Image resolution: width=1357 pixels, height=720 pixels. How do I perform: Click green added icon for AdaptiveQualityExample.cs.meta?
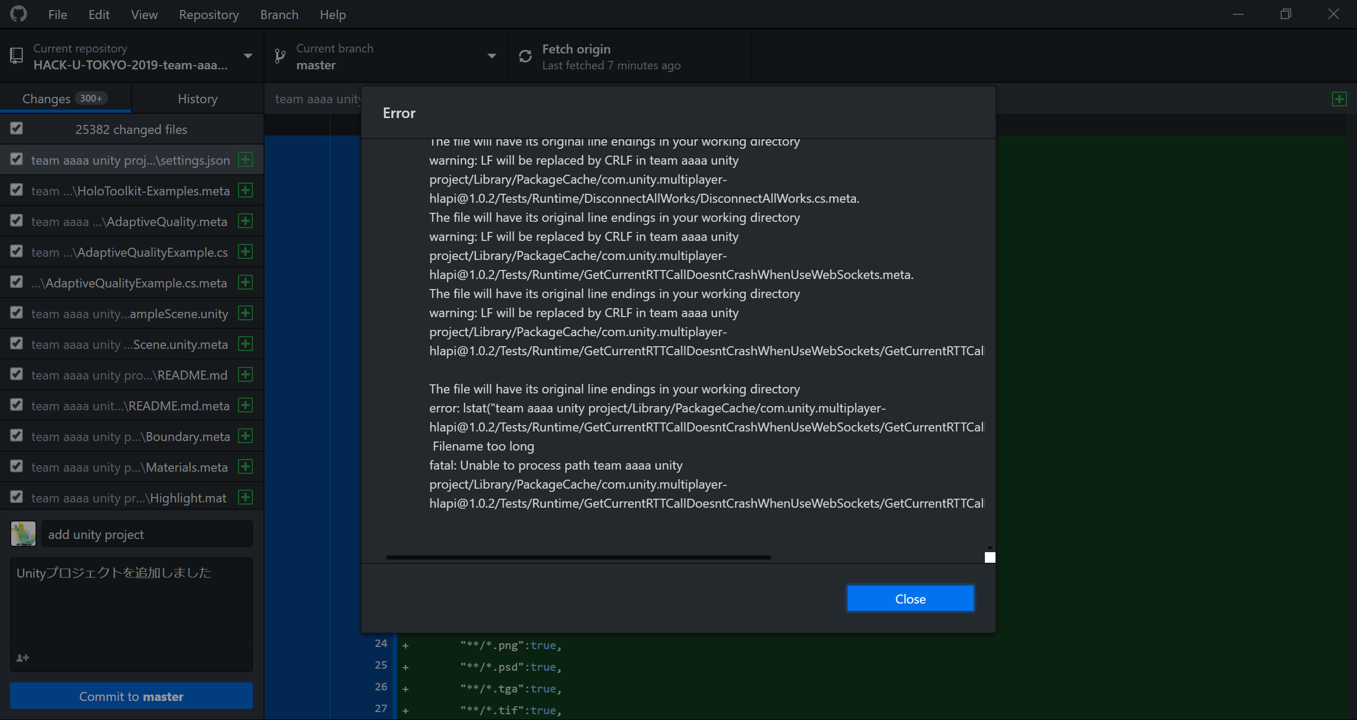pyautogui.click(x=245, y=282)
